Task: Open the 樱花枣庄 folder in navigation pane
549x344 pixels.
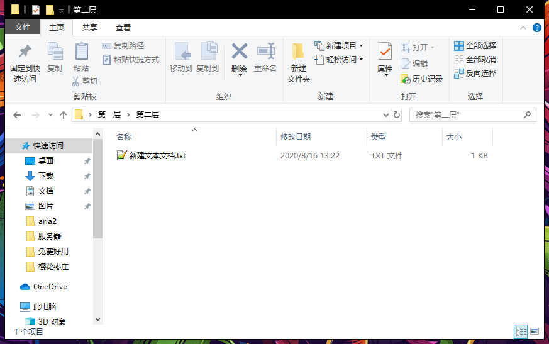Action: 53,267
